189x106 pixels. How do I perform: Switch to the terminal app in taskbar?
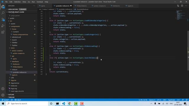tap(57, 103)
